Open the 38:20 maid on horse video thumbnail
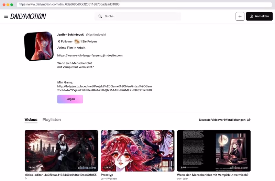 pyautogui.click(x=62, y=151)
